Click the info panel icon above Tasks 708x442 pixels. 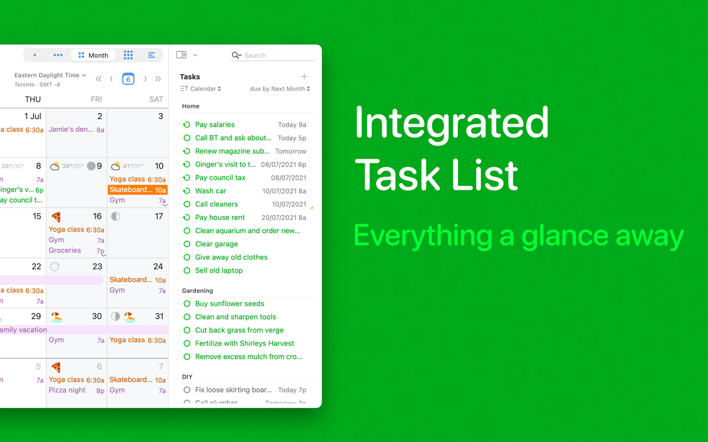coord(181,54)
